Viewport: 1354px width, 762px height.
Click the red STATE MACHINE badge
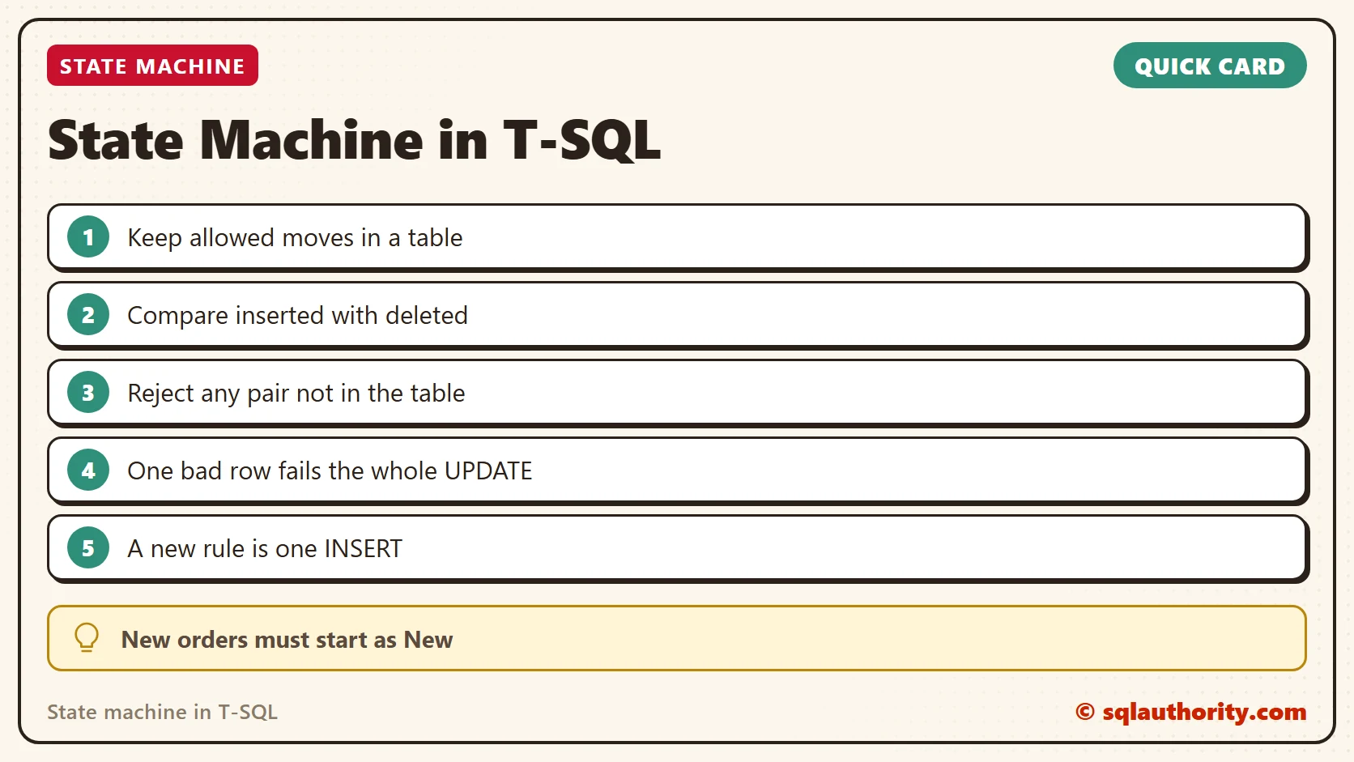coord(152,66)
